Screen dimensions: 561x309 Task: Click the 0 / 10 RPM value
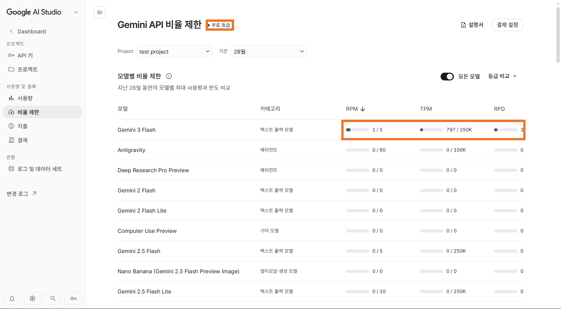(379, 292)
